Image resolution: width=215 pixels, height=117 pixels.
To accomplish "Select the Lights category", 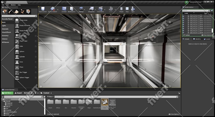I will pos(4,26).
